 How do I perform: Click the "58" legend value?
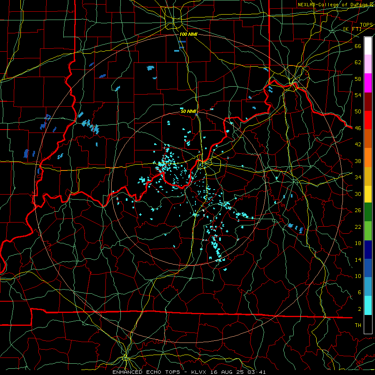(x=358, y=79)
